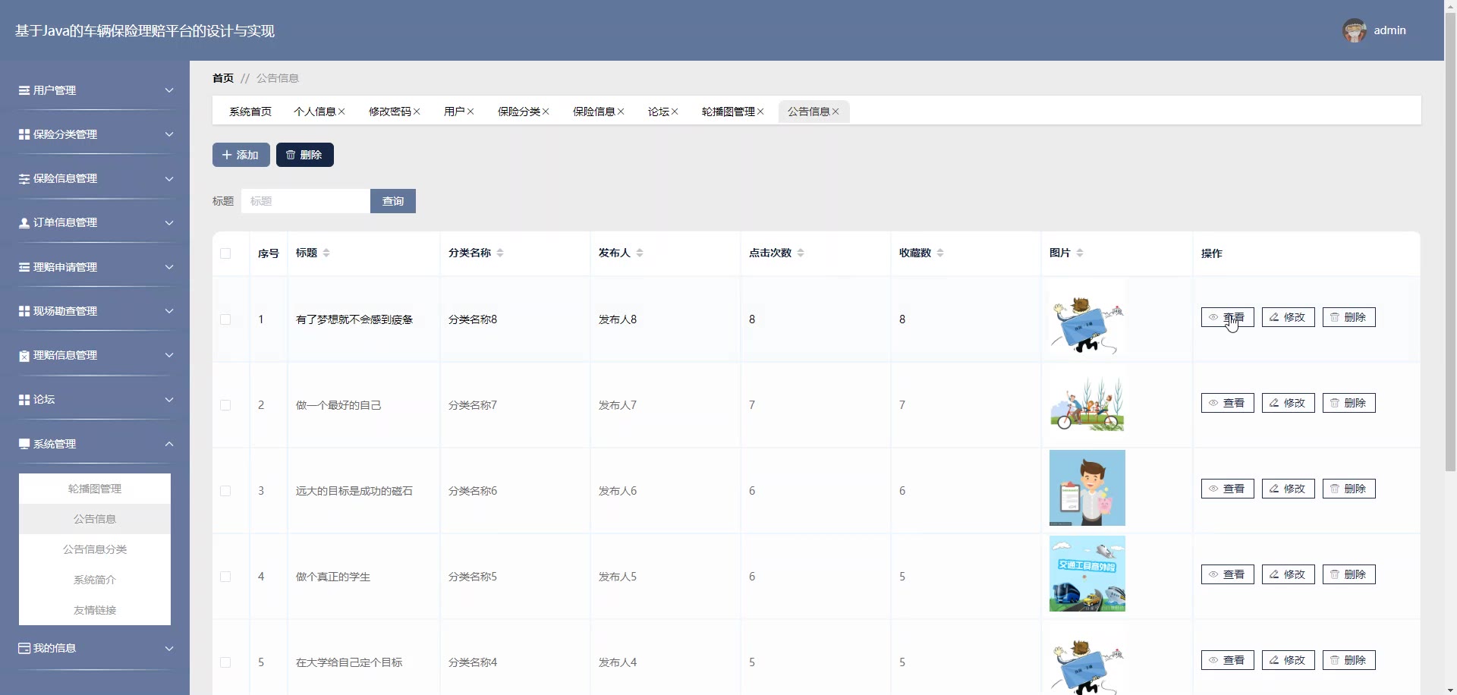Sort by 收藏数 column arrows

pos(940,253)
